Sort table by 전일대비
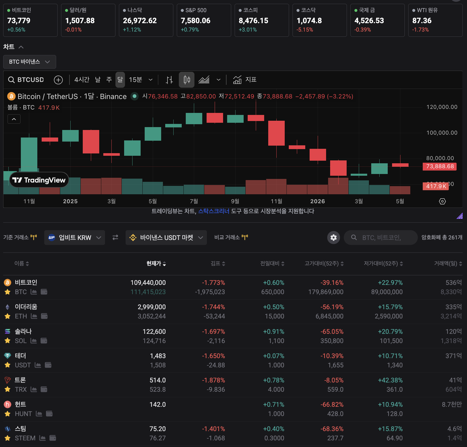This screenshot has width=467, height=447. tap(272, 263)
